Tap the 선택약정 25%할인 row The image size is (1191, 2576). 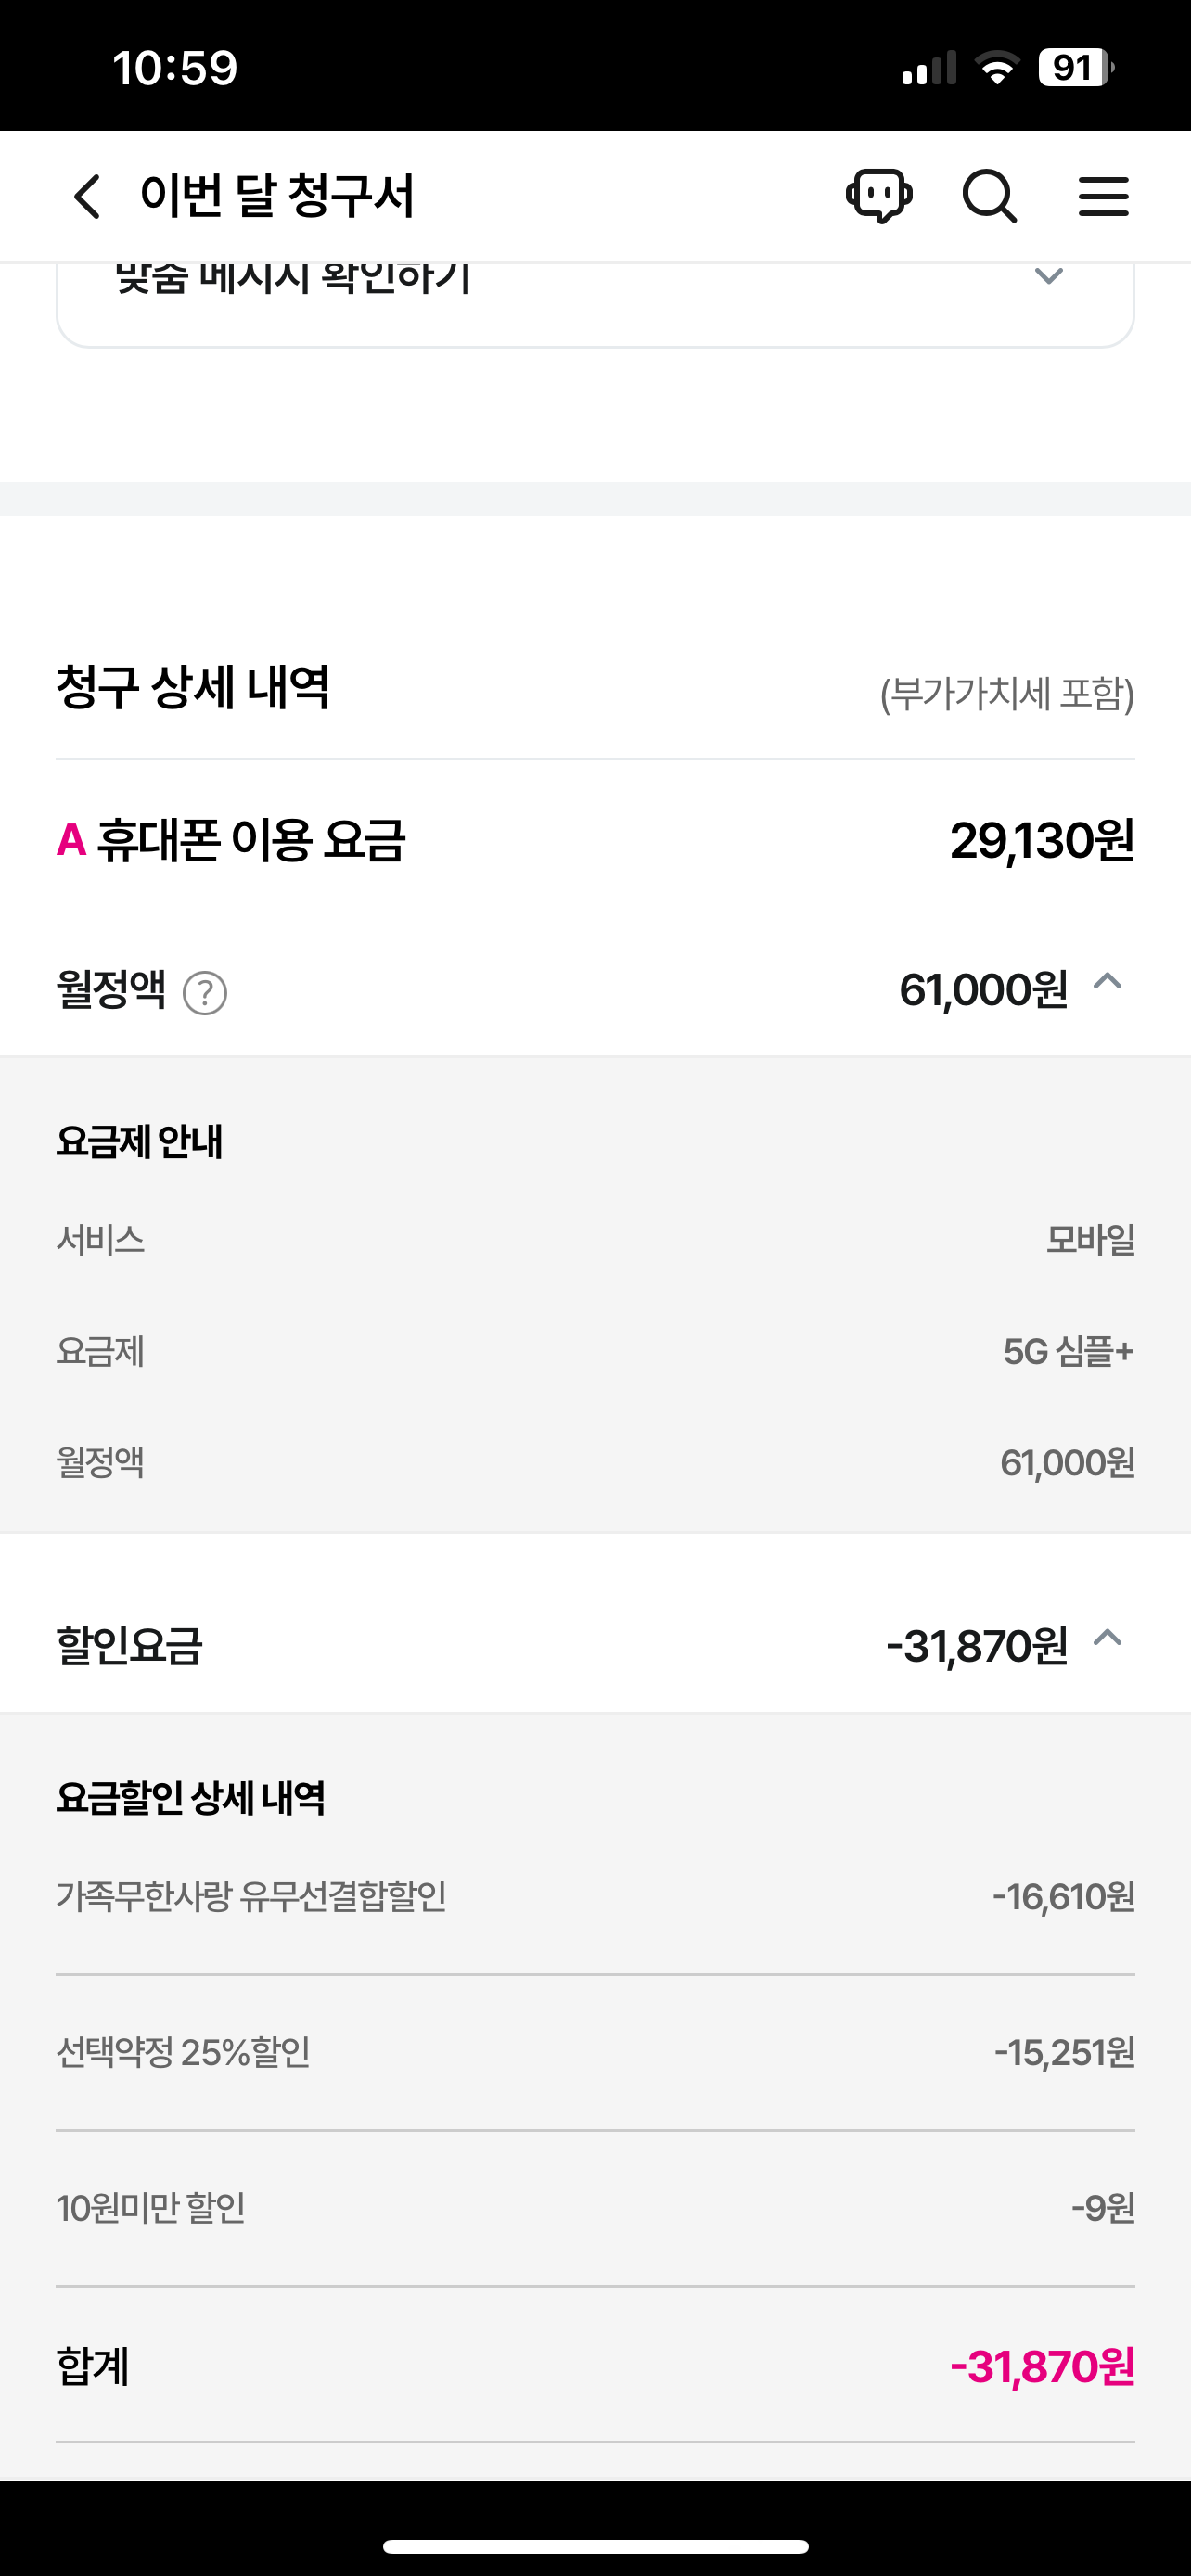click(x=595, y=2052)
